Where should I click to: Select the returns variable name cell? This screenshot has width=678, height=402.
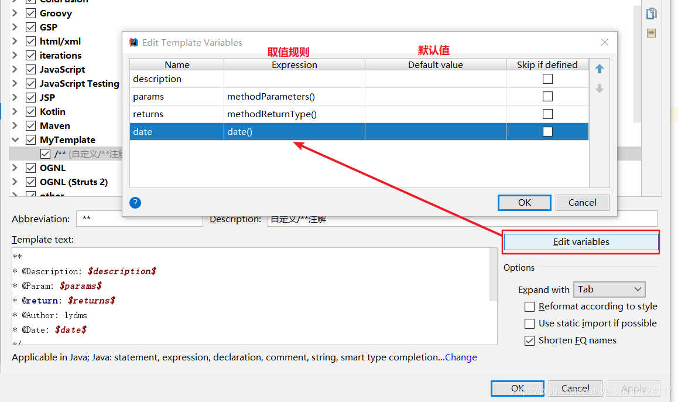coord(176,114)
